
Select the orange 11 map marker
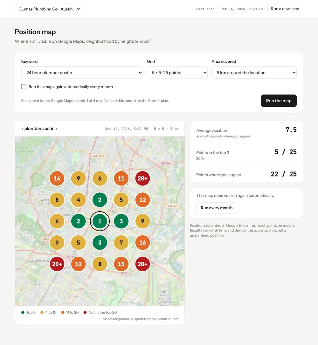pos(121,178)
